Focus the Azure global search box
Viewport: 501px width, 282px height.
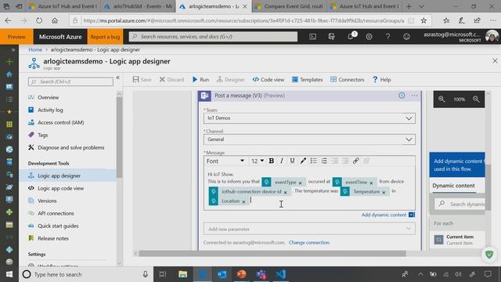(213, 37)
